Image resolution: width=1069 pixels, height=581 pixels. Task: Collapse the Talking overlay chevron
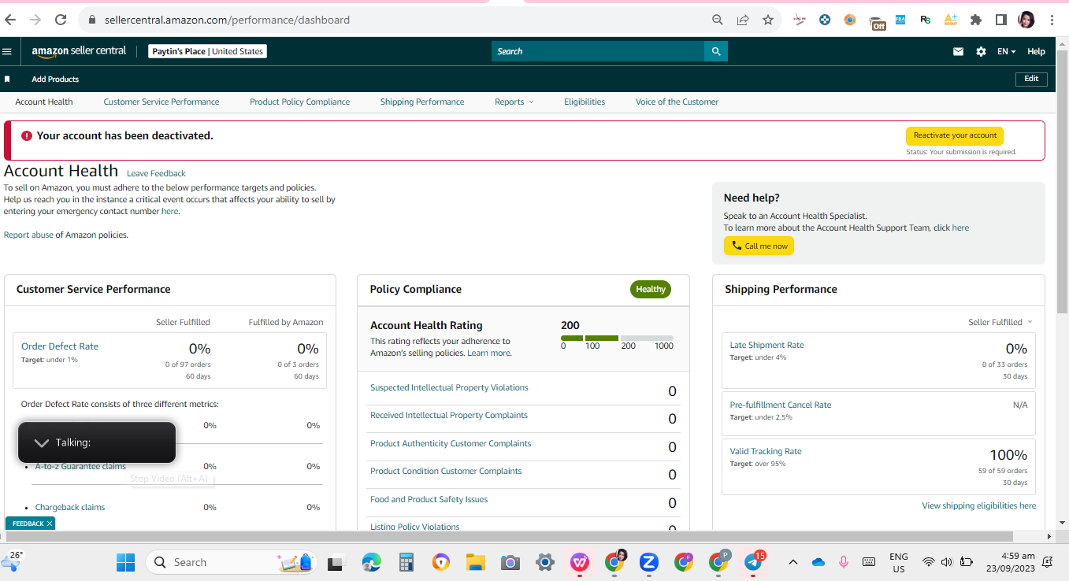tap(43, 443)
